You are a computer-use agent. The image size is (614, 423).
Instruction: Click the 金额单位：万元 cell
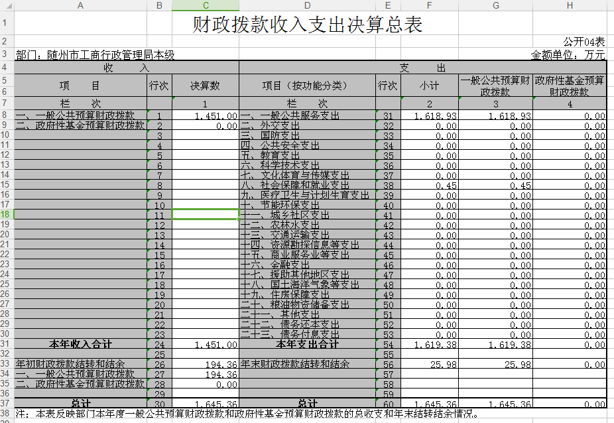point(568,54)
